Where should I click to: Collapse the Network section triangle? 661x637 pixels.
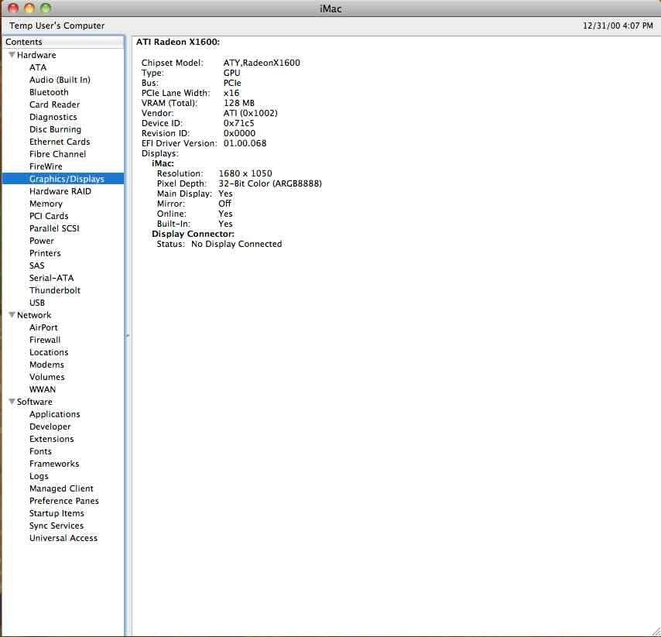point(12,315)
